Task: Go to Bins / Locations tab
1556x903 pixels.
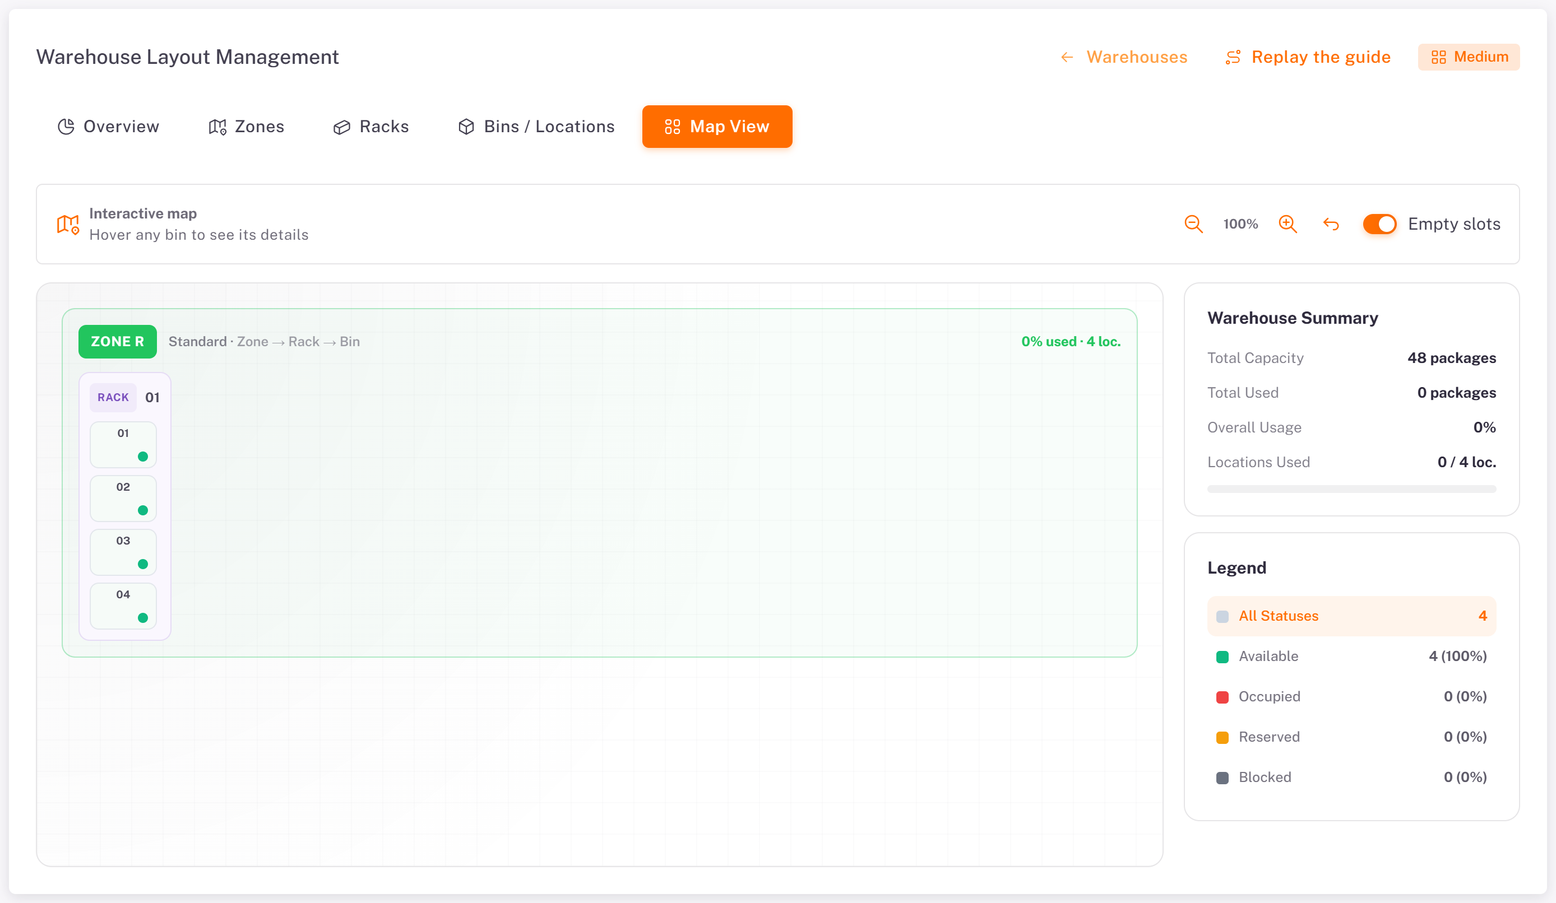Action: pyautogui.click(x=536, y=127)
